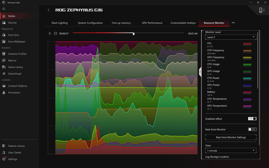Open Real-time Monitor Settings
The image size is (269, 168).
point(231,137)
